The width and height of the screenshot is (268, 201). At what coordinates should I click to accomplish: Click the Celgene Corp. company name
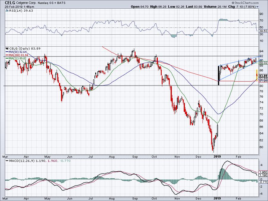[26, 3]
